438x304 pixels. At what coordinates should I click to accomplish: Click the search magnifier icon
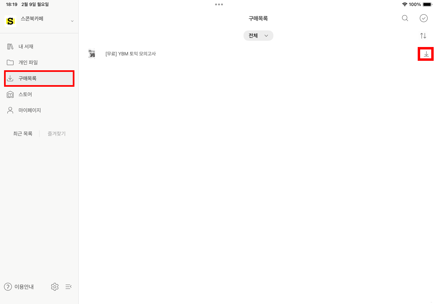(405, 18)
